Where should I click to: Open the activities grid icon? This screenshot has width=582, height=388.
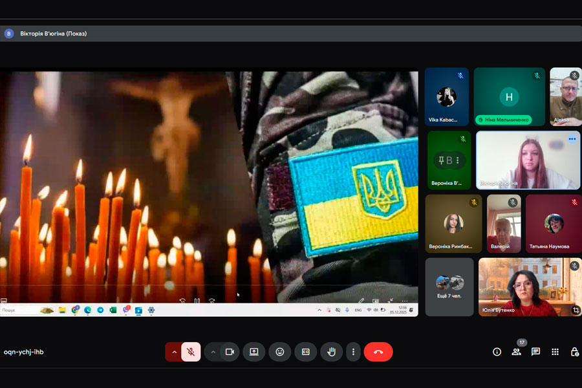click(555, 352)
